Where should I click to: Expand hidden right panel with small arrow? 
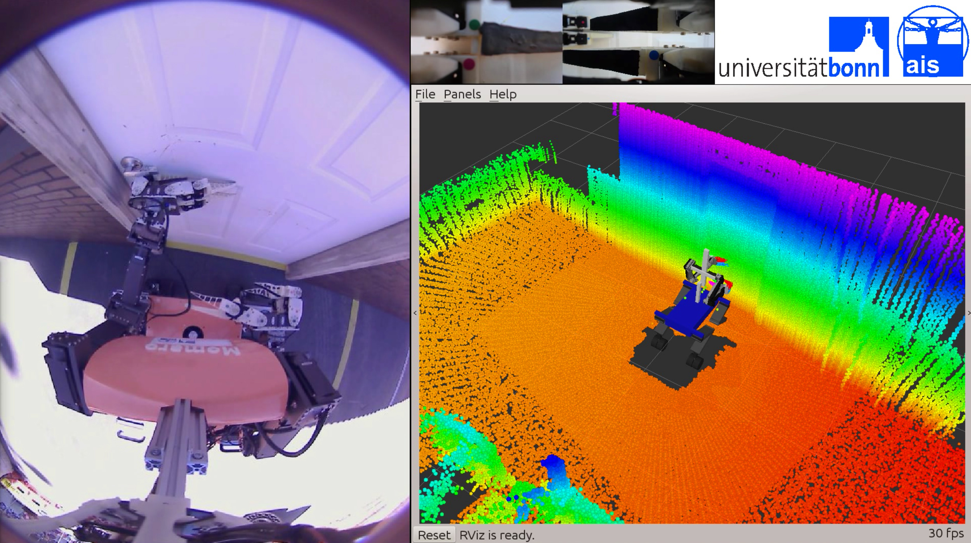tap(968, 313)
